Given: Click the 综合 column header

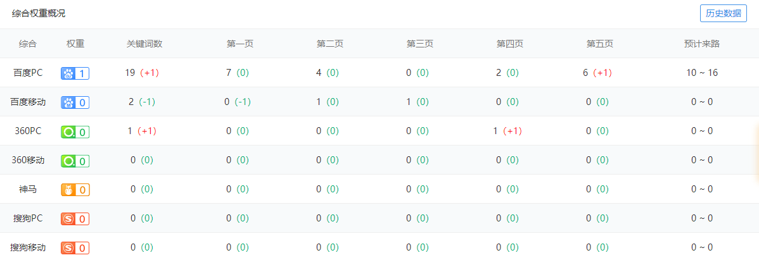Looking at the screenshot, I should [28, 44].
